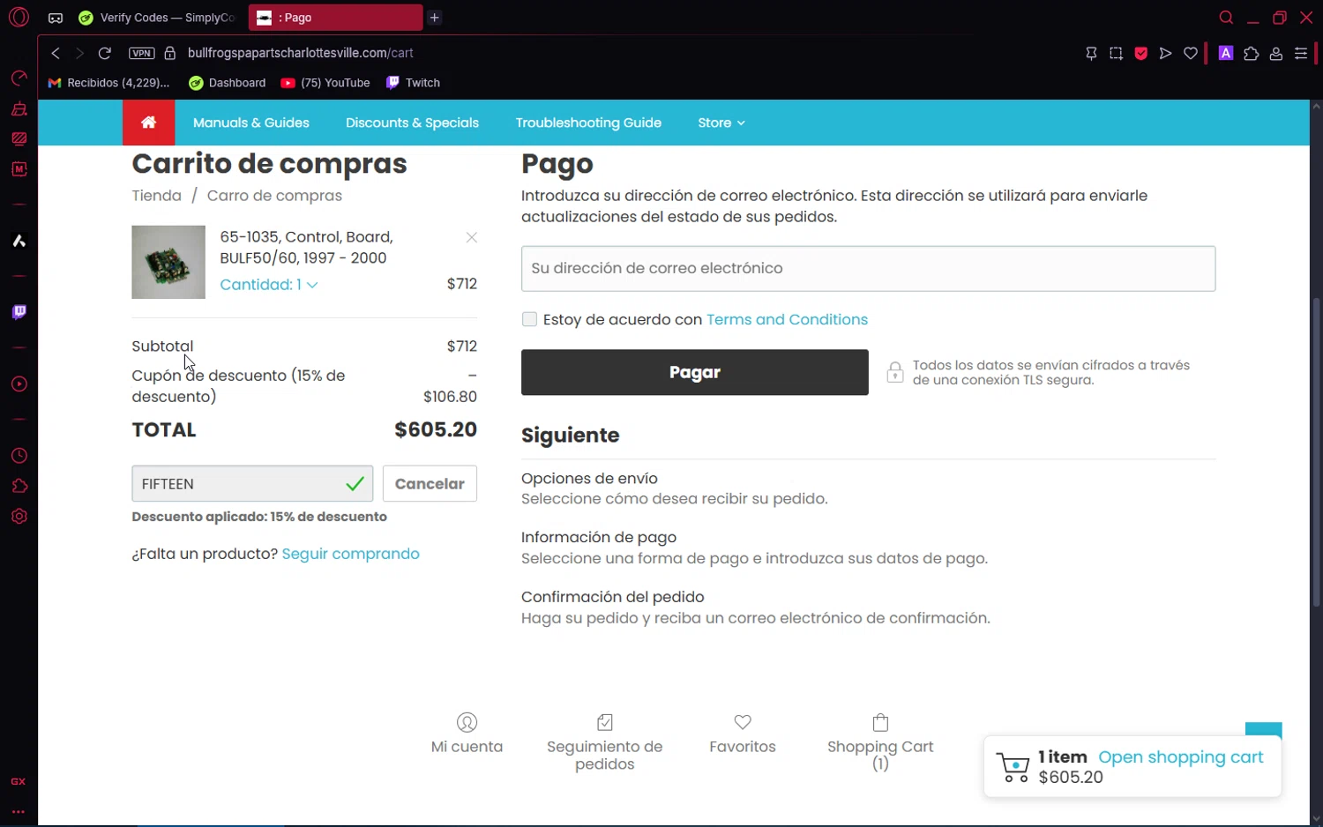This screenshot has width=1323, height=827.
Task: Toggle the ad blocker shield icon
Action: pos(1140,54)
